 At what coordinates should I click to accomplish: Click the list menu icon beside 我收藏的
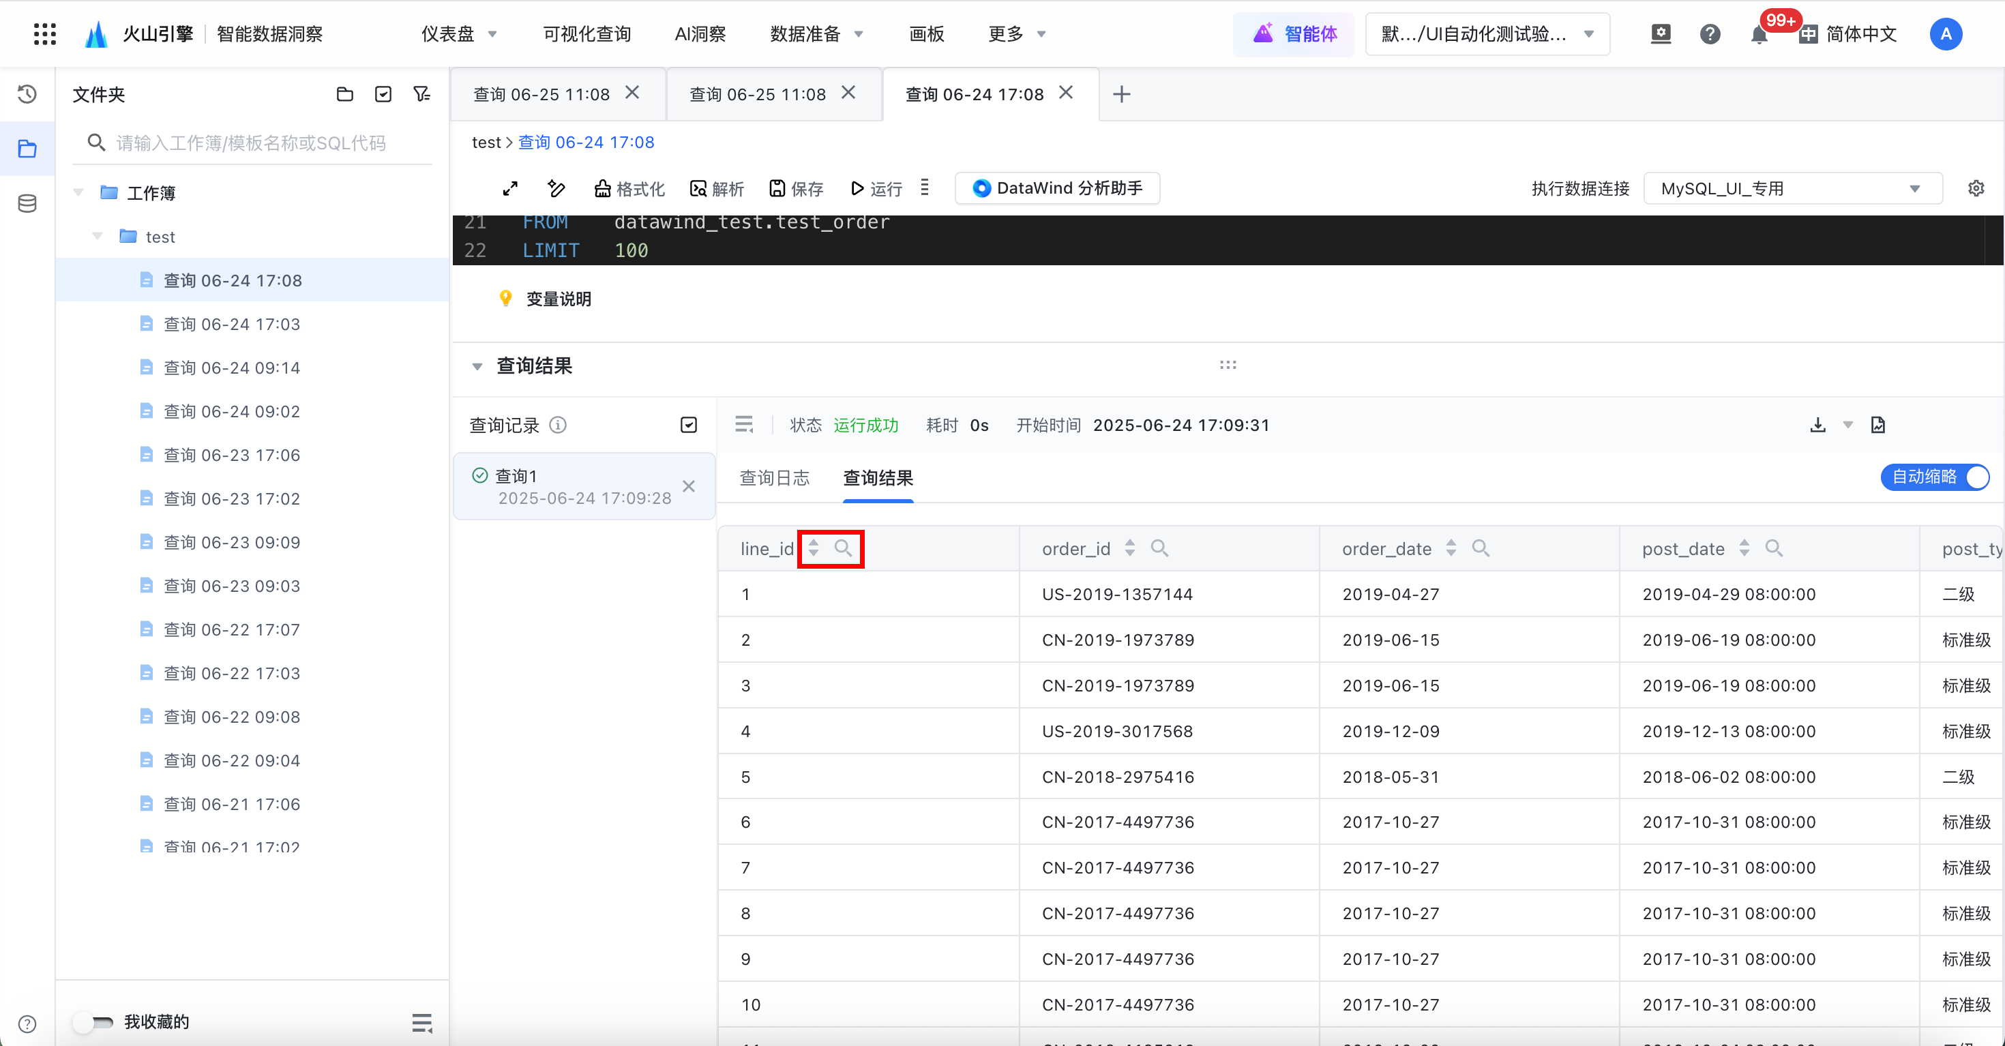point(422,1022)
